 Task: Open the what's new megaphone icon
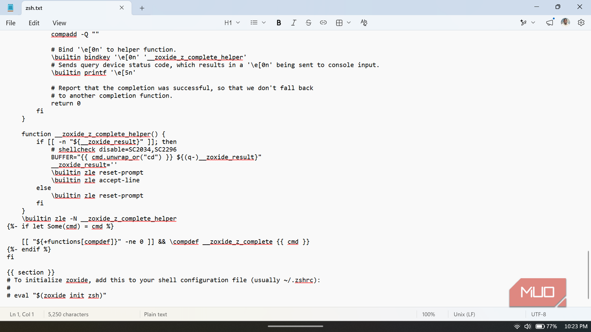coord(550,23)
